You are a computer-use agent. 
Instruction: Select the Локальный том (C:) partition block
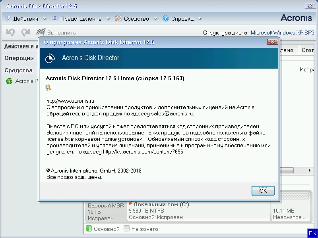pyautogui.click(x=199, y=211)
